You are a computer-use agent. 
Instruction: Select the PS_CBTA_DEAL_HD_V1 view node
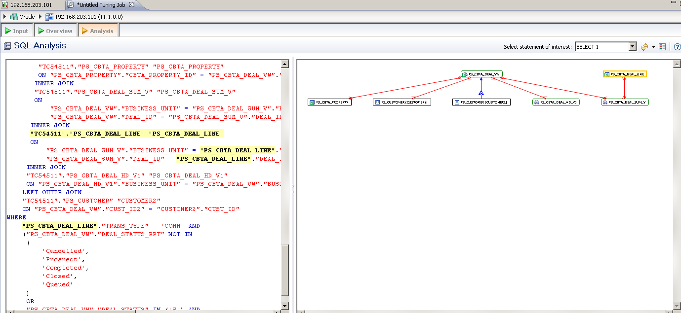(556, 102)
